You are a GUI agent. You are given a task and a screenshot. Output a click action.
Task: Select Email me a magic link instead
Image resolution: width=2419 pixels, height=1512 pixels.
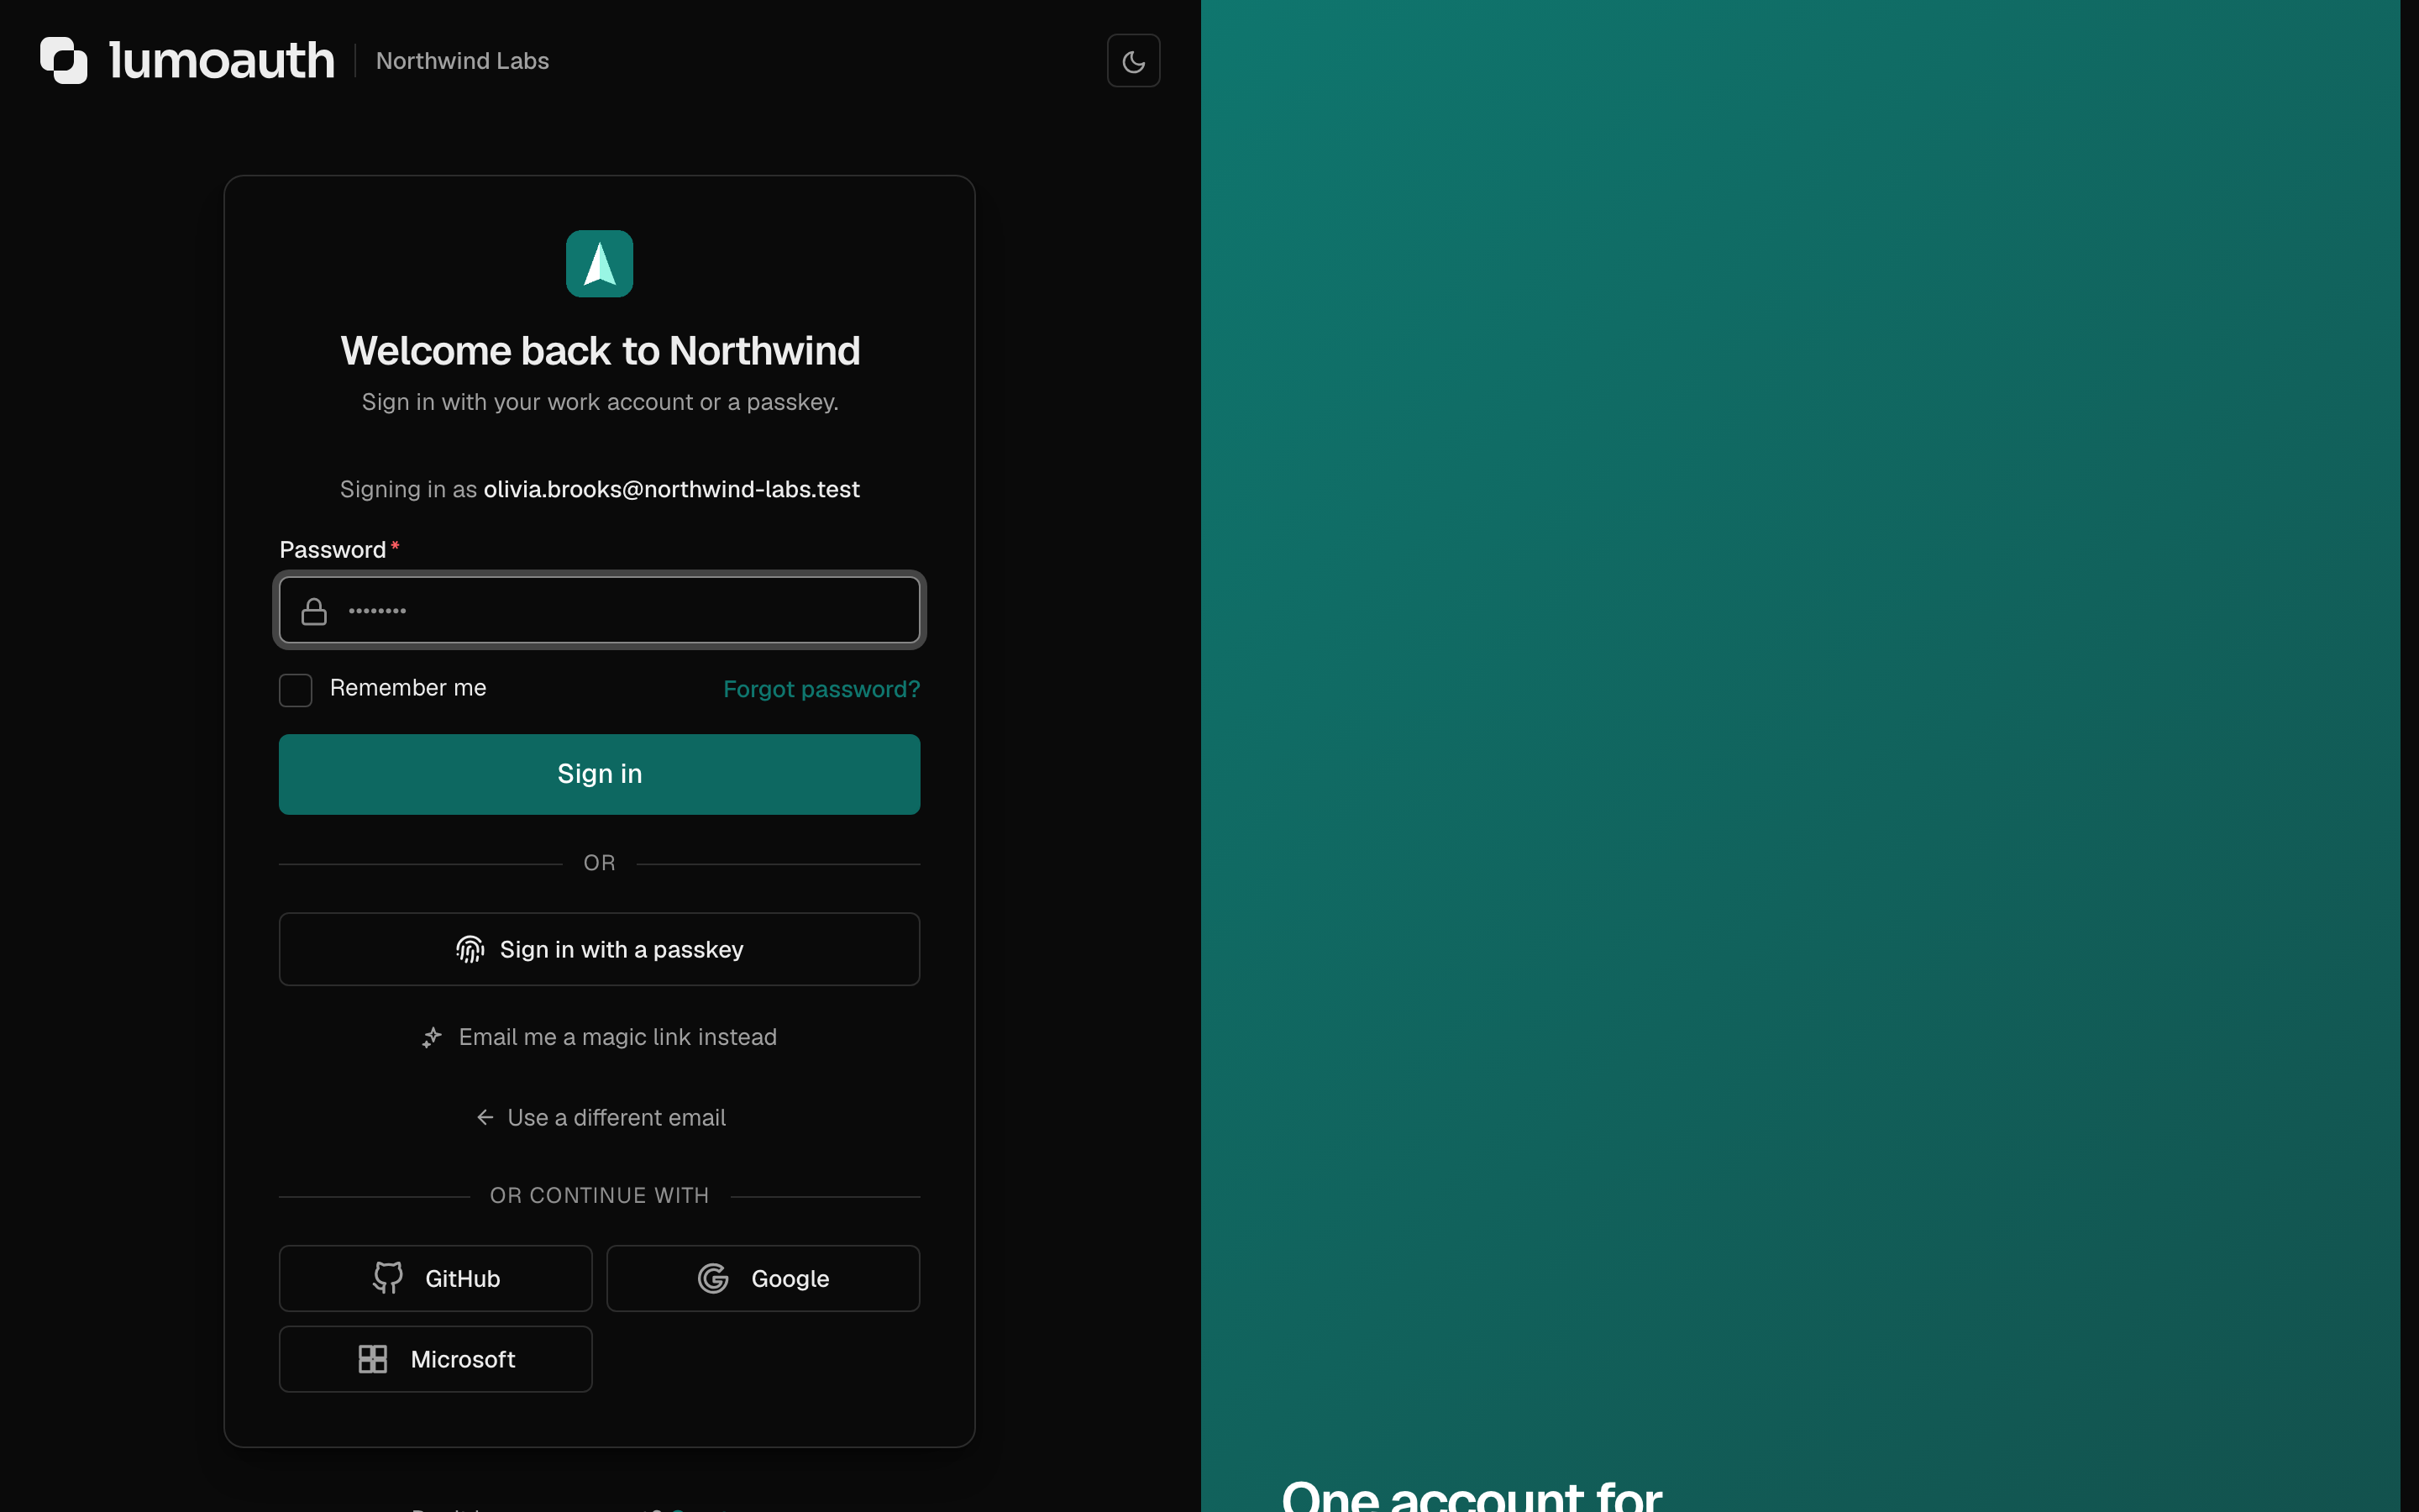(x=599, y=1037)
